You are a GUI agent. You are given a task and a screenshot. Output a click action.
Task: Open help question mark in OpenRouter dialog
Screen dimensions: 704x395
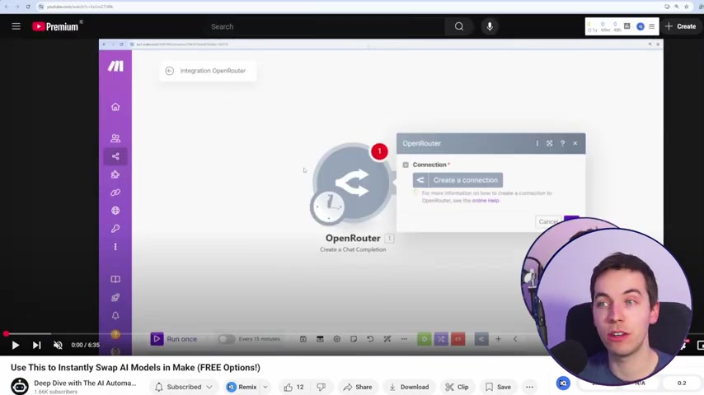(562, 143)
